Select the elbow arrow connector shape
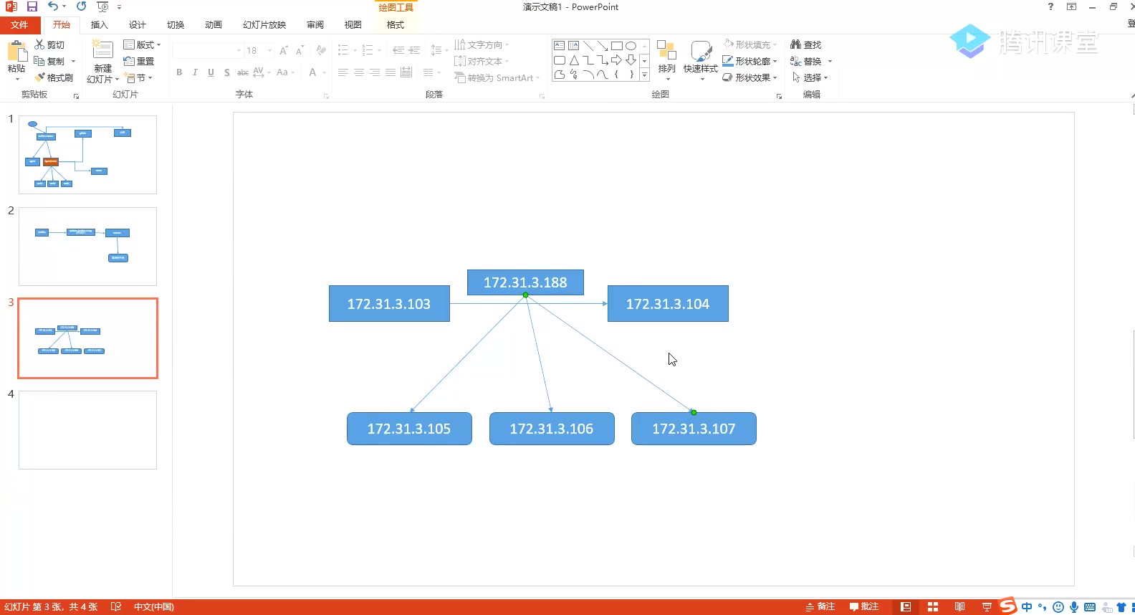The height and width of the screenshot is (615, 1135). click(602, 60)
